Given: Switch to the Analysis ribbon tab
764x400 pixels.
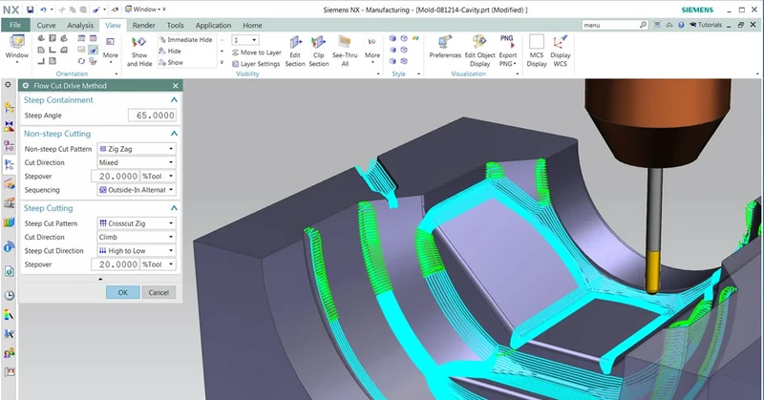Looking at the screenshot, I should (80, 26).
